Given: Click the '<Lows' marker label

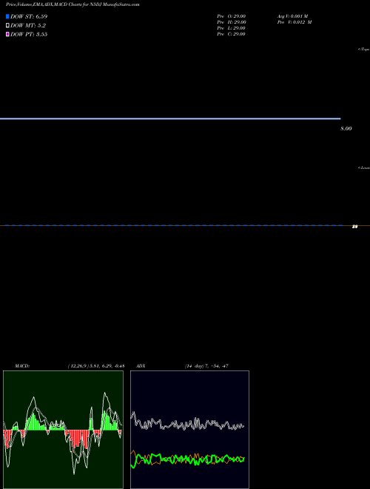Looking at the screenshot, I should (364, 167).
